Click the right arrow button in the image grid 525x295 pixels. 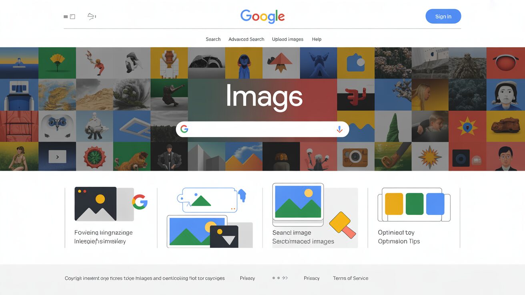click(57, 157)
